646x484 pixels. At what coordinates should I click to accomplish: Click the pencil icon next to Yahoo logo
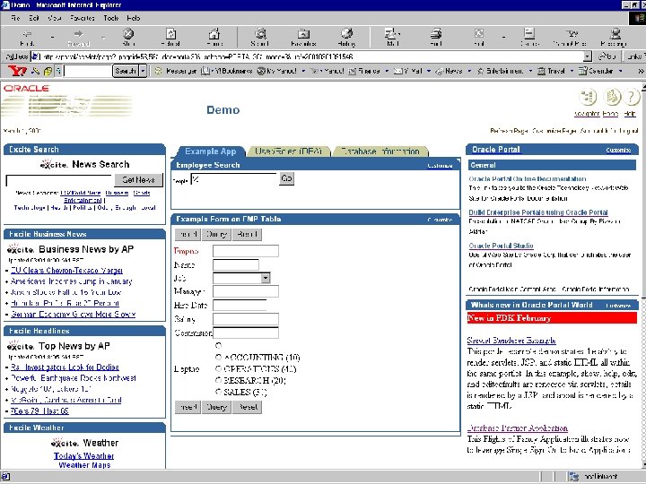pos(36,71)
